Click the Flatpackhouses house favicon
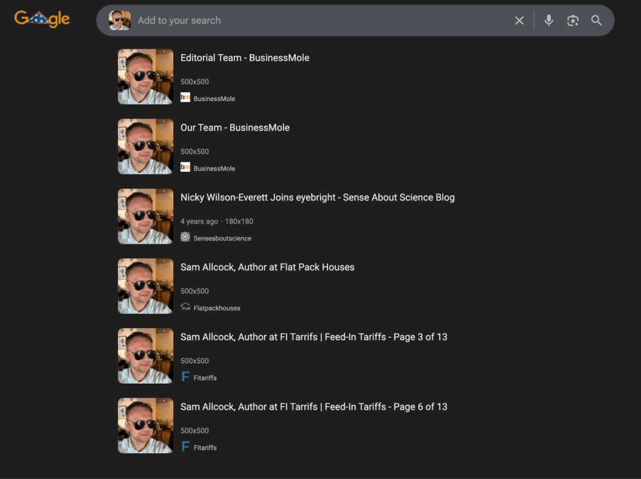The image size is (641, 479). (x=185, y=307)
